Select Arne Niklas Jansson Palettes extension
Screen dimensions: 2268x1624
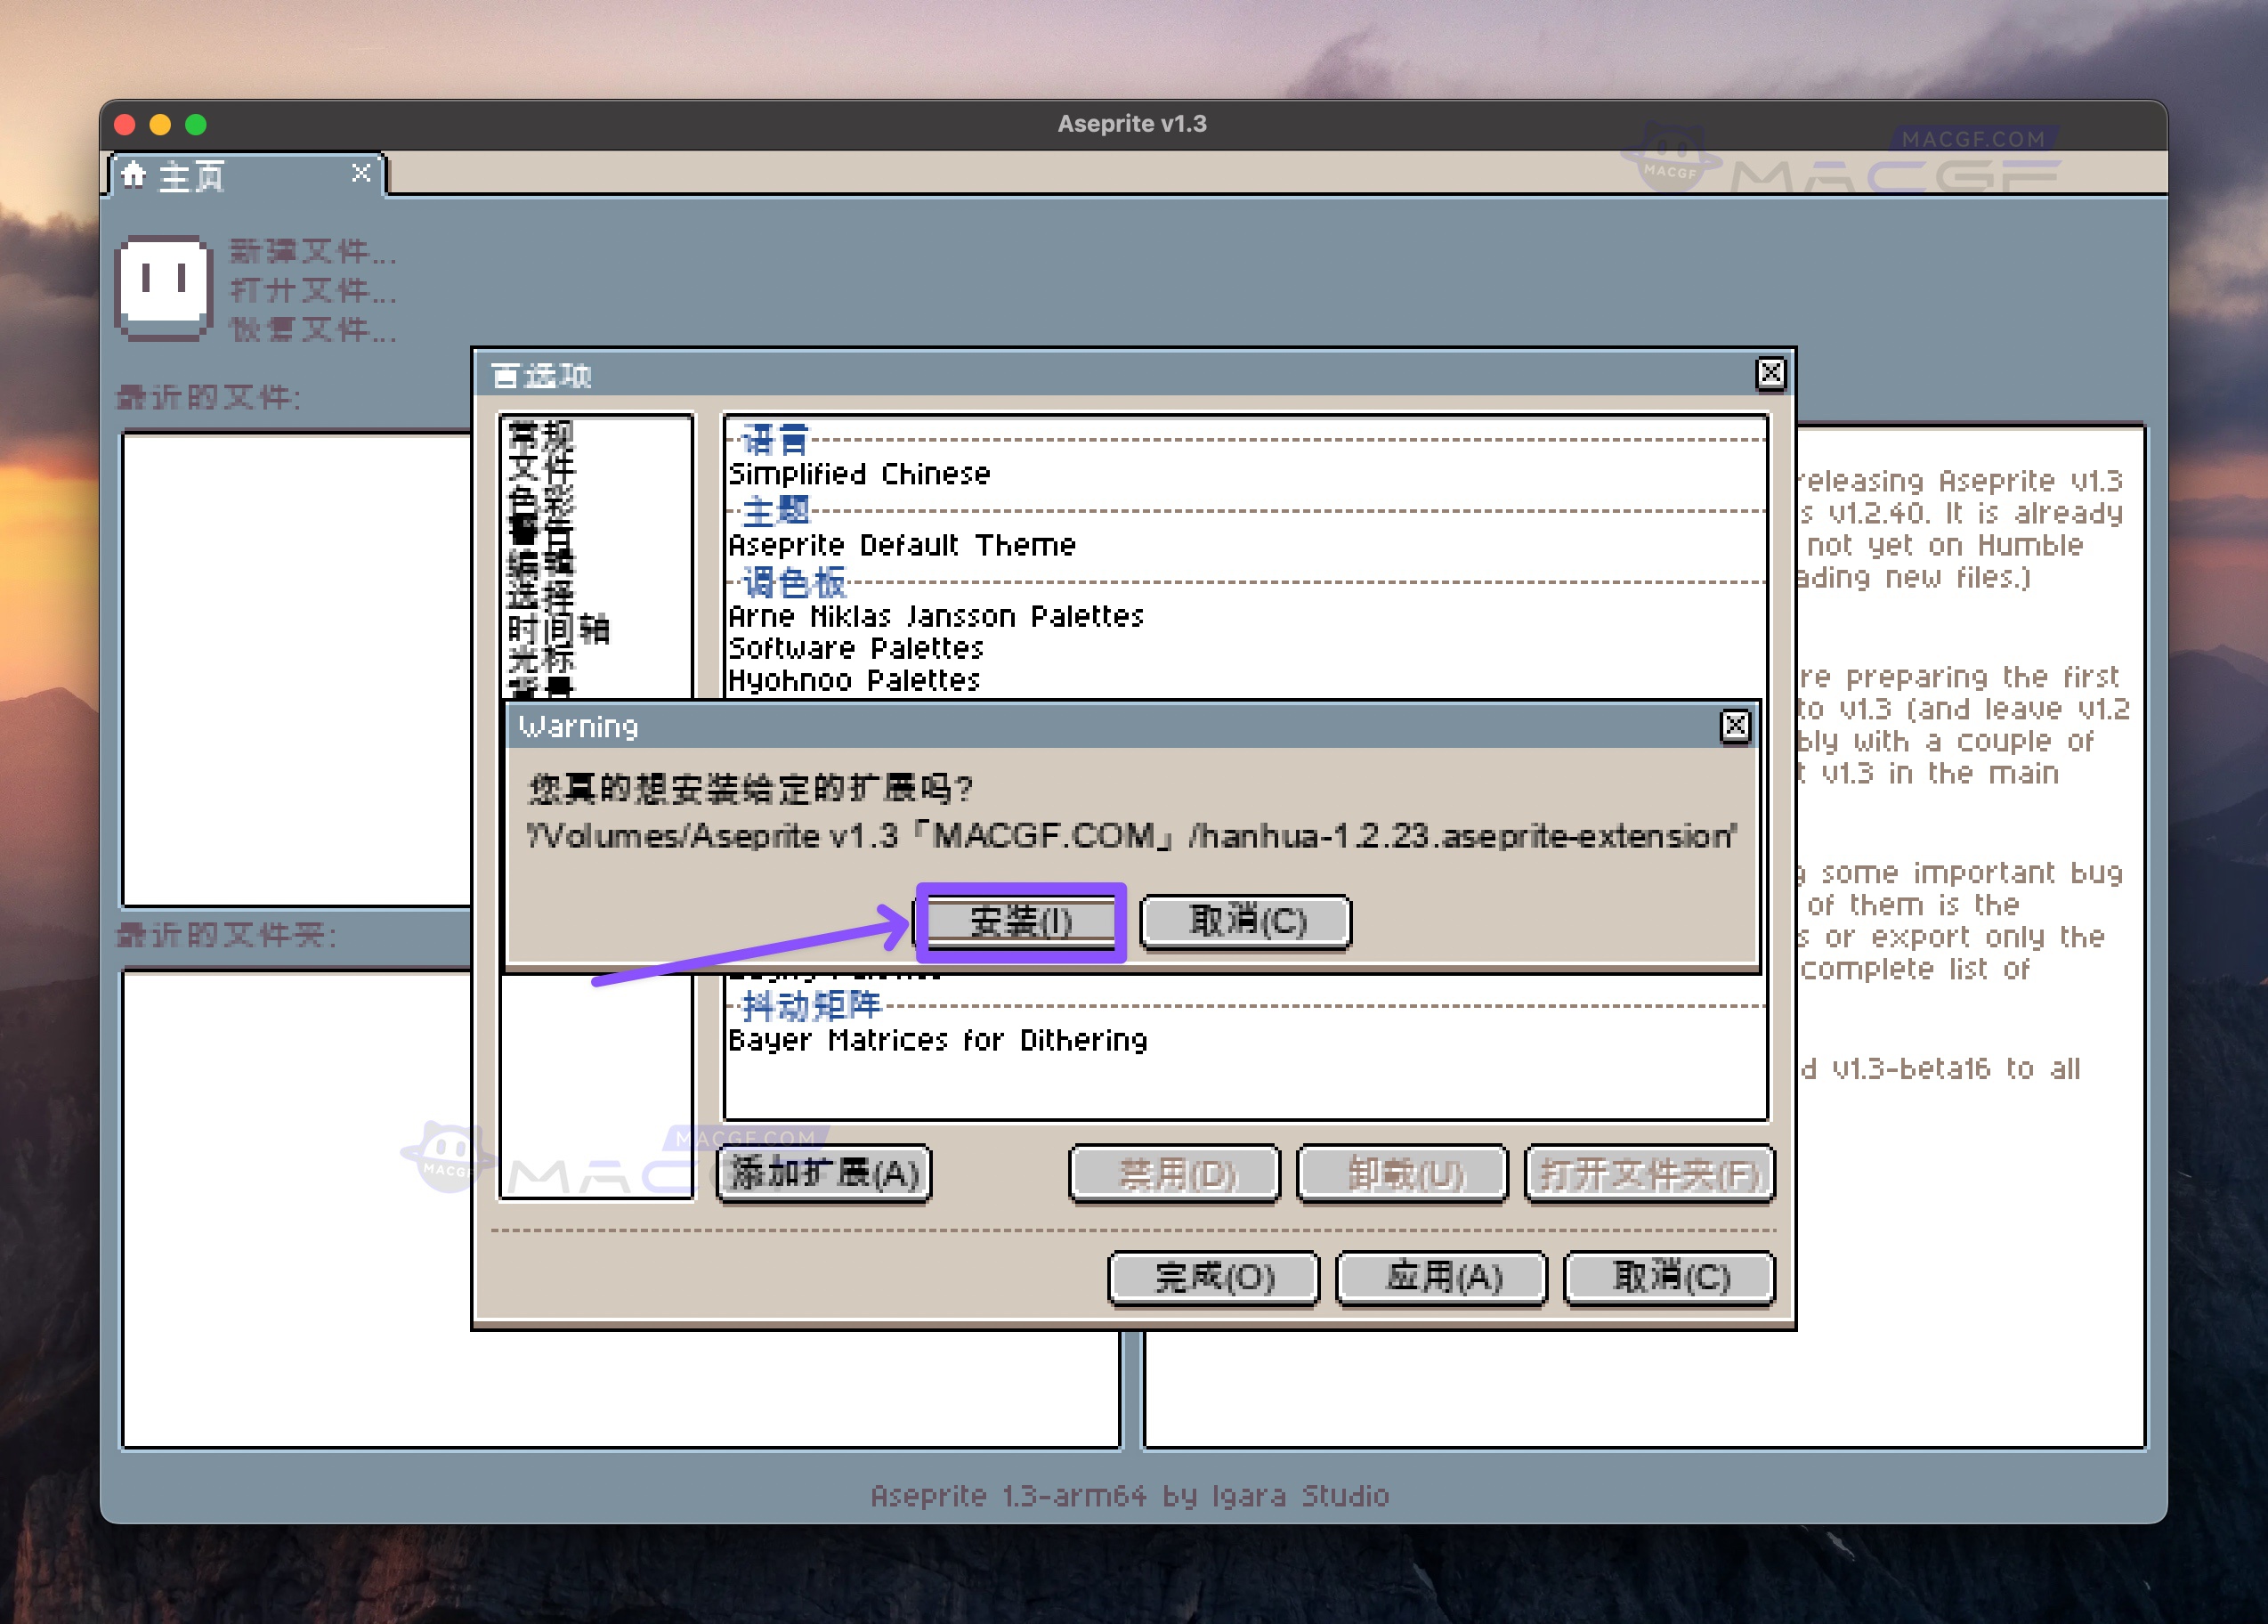935,616
